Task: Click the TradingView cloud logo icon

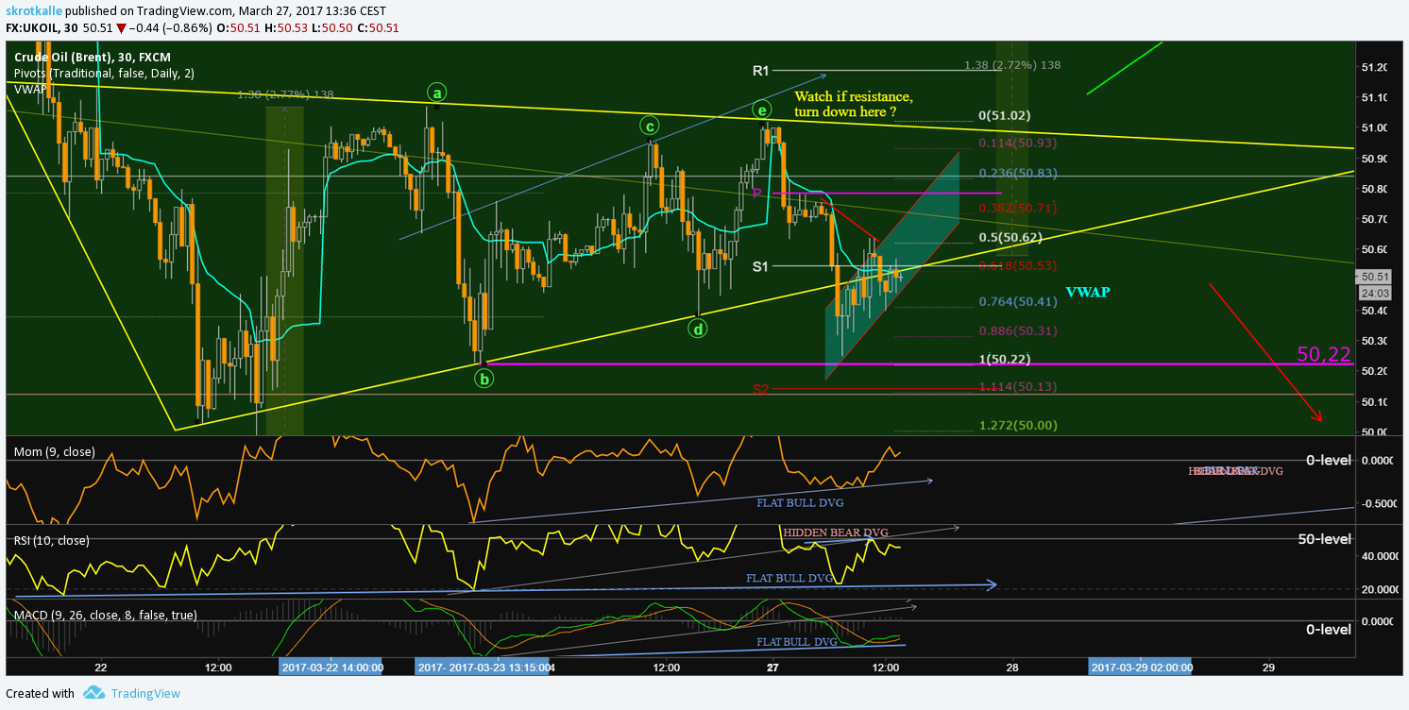Action: click(93, 693)
